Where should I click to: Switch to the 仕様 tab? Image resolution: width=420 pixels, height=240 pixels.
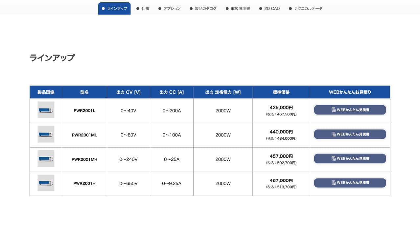[143, 9]
